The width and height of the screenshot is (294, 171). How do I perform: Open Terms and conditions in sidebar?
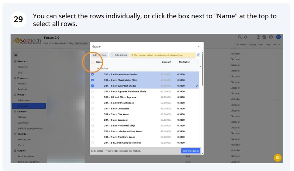click(29, 162)
